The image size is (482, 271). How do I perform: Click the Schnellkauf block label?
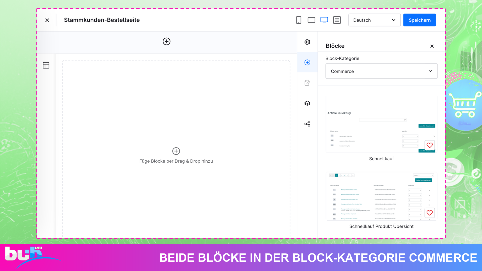(381, 159)
